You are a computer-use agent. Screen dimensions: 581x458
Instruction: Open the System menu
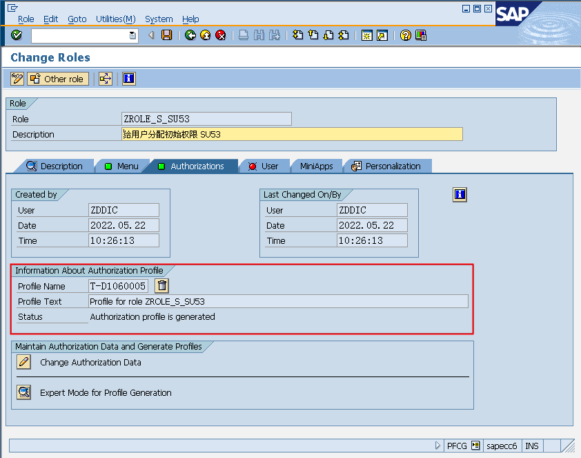click(159, 19)
